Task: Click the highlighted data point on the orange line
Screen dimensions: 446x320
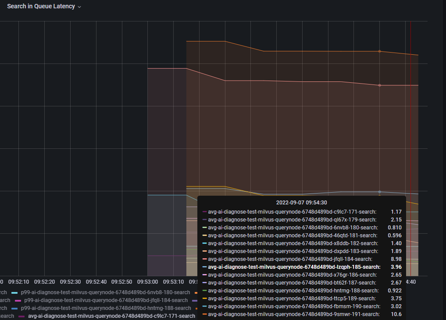Action: tap(379, 51)
